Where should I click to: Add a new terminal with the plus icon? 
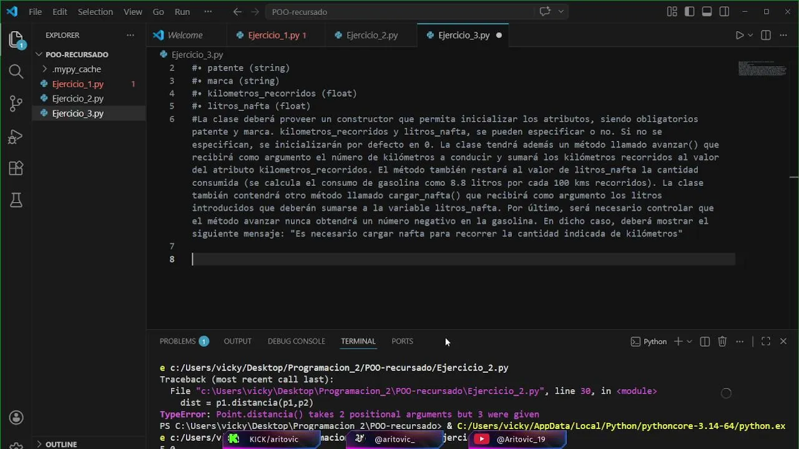(x=678, y=342)
